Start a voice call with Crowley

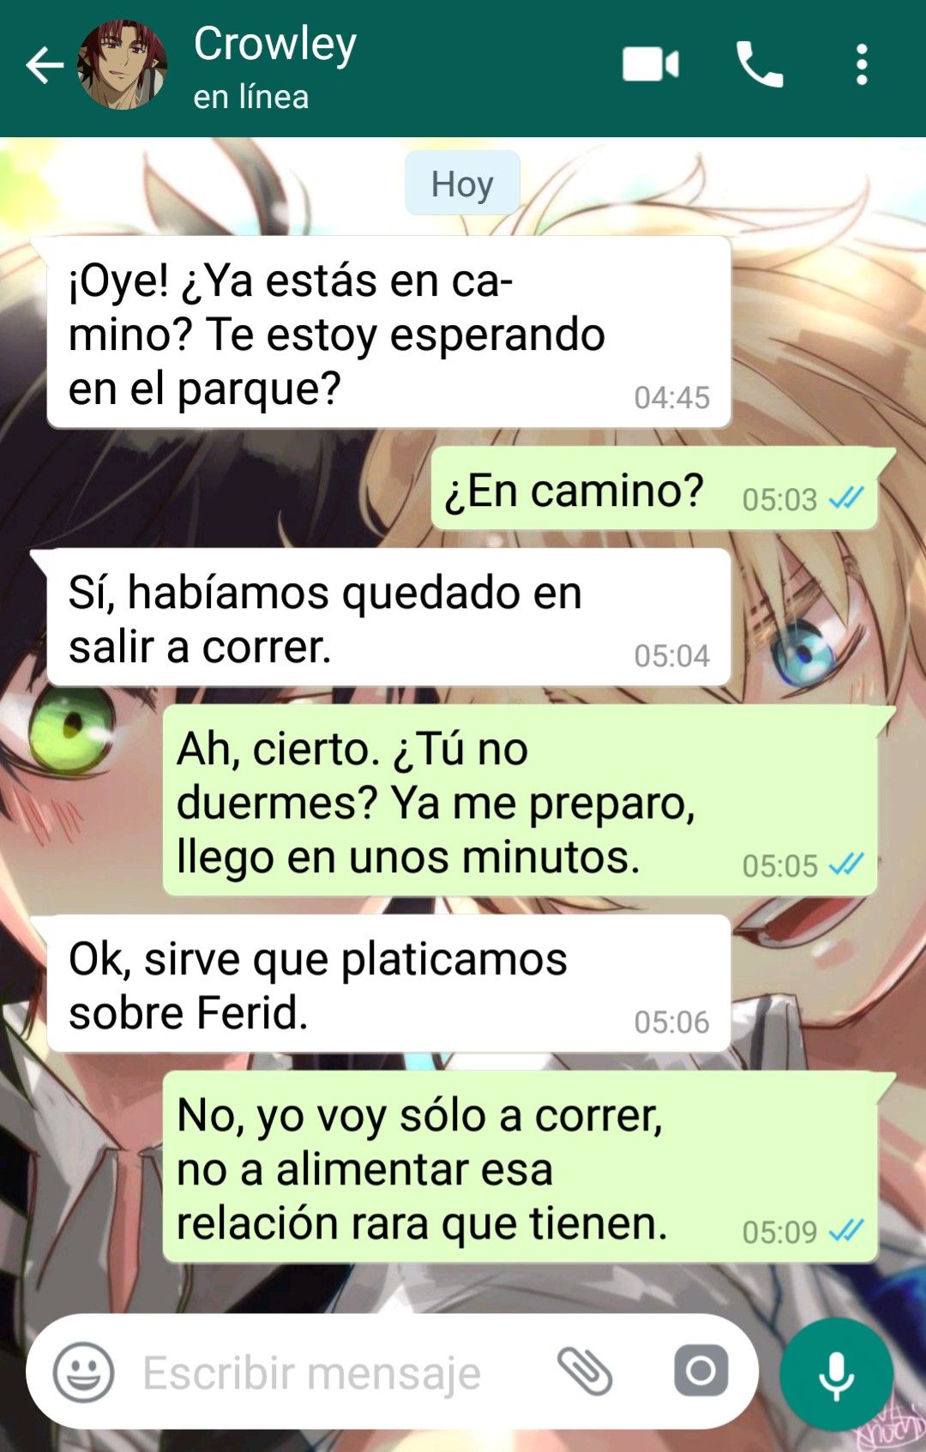[x=760, y=65]
